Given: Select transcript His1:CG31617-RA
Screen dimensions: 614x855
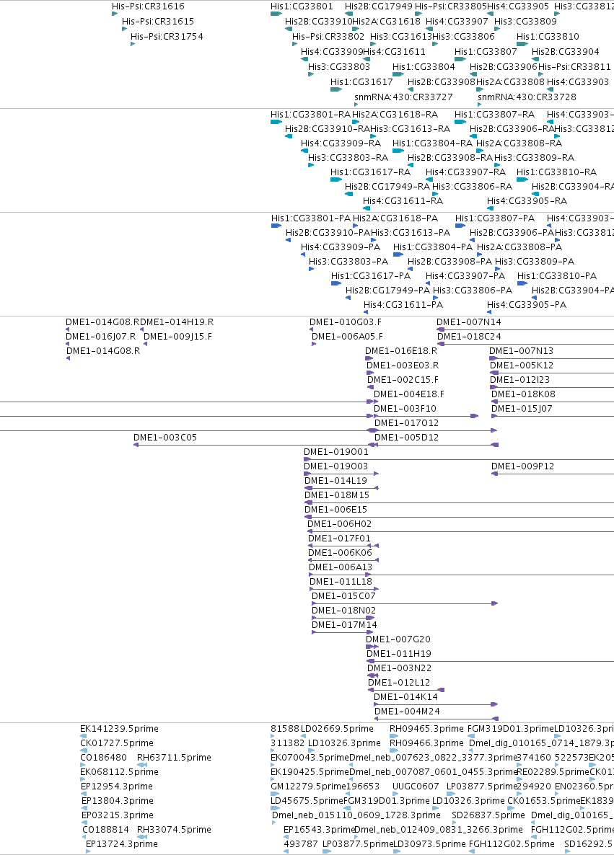Looking at the screenshot, I should [x=370, y=172].
